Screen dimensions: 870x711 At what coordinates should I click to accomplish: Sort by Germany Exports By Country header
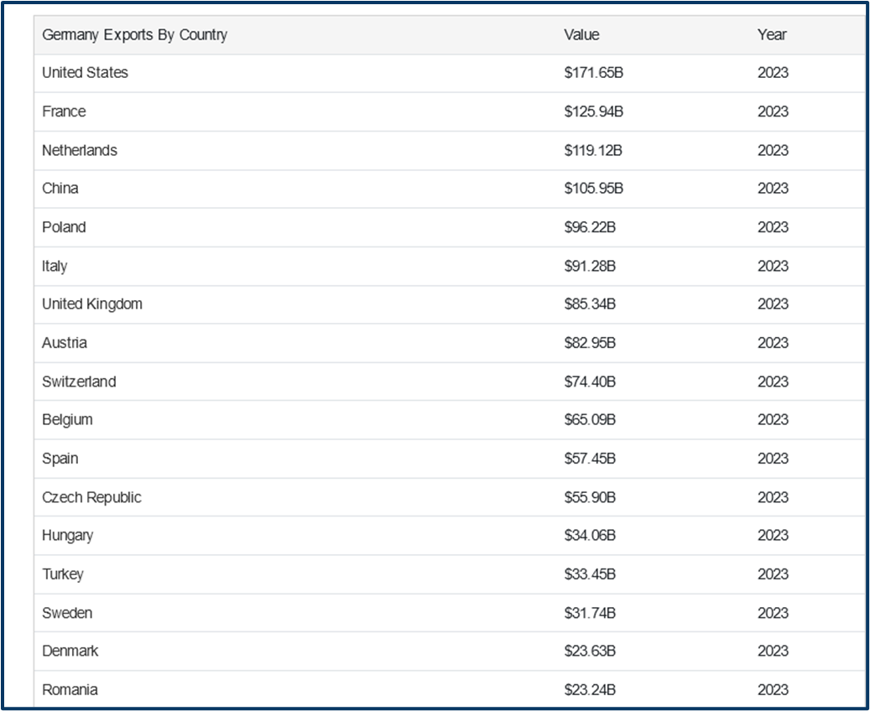click(134, 35)
